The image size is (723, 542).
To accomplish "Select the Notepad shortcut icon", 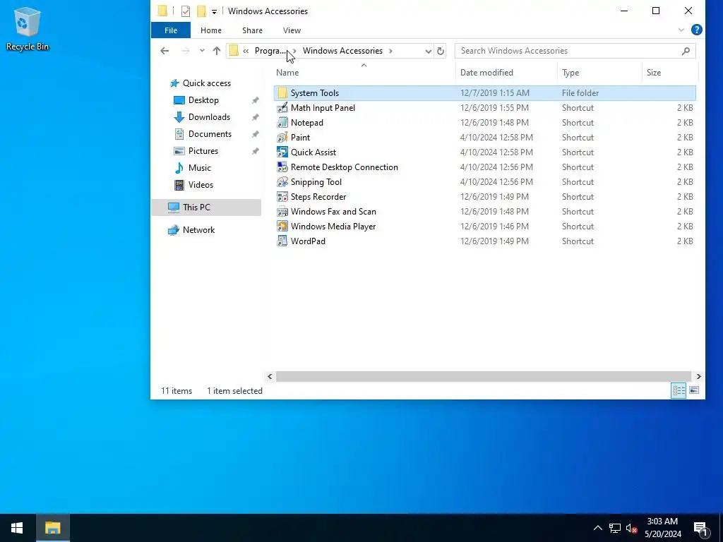I will 282,123.
